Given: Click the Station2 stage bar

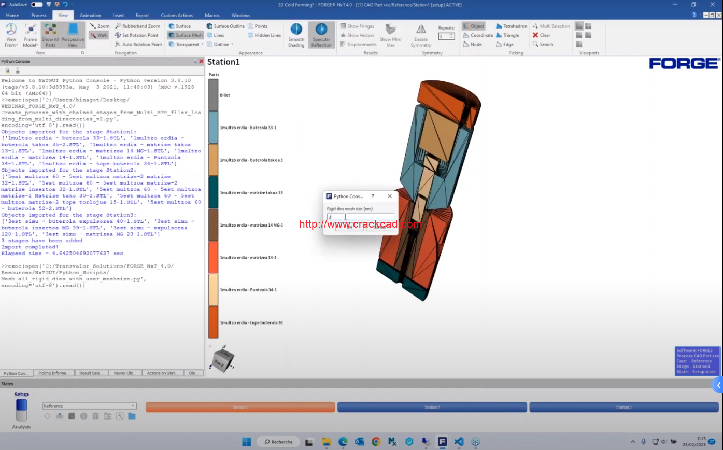Looking at the screenshot, I should click(x=432, y=407).
